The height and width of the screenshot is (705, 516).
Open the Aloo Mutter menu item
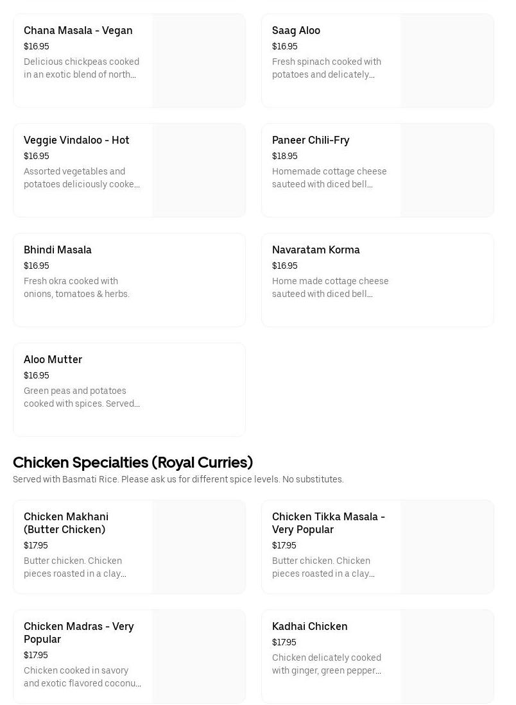click(x=53, y=360)
